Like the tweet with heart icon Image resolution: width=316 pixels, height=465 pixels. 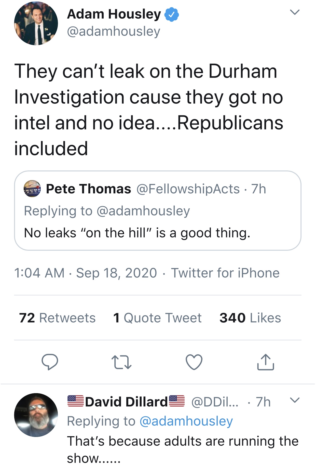pyautogui.click(x=194, y=362)
